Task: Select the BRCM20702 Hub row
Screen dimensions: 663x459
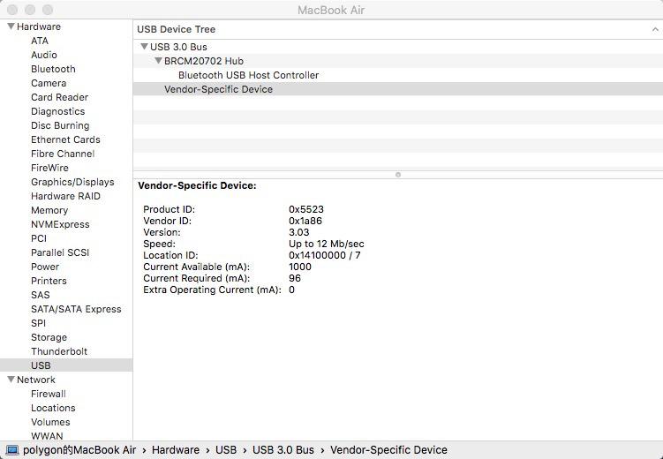Action: pos(398,61)
